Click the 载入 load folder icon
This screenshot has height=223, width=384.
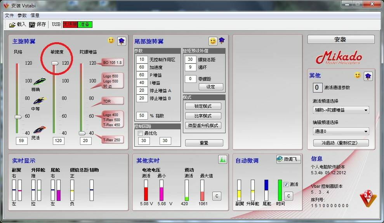12,24
